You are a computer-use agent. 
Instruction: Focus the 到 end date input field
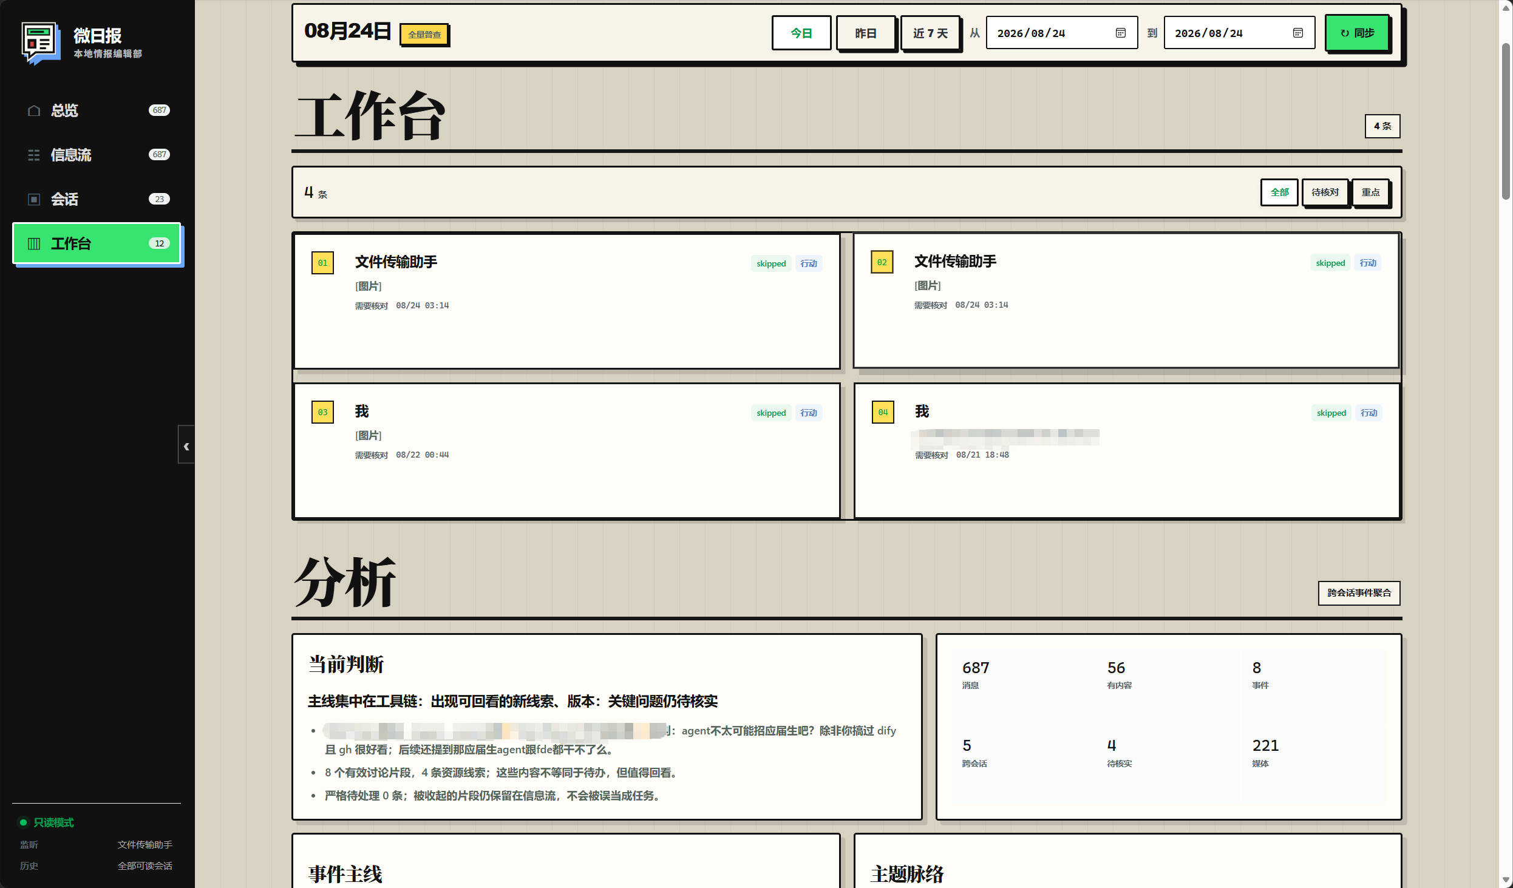coord(1239,33)
